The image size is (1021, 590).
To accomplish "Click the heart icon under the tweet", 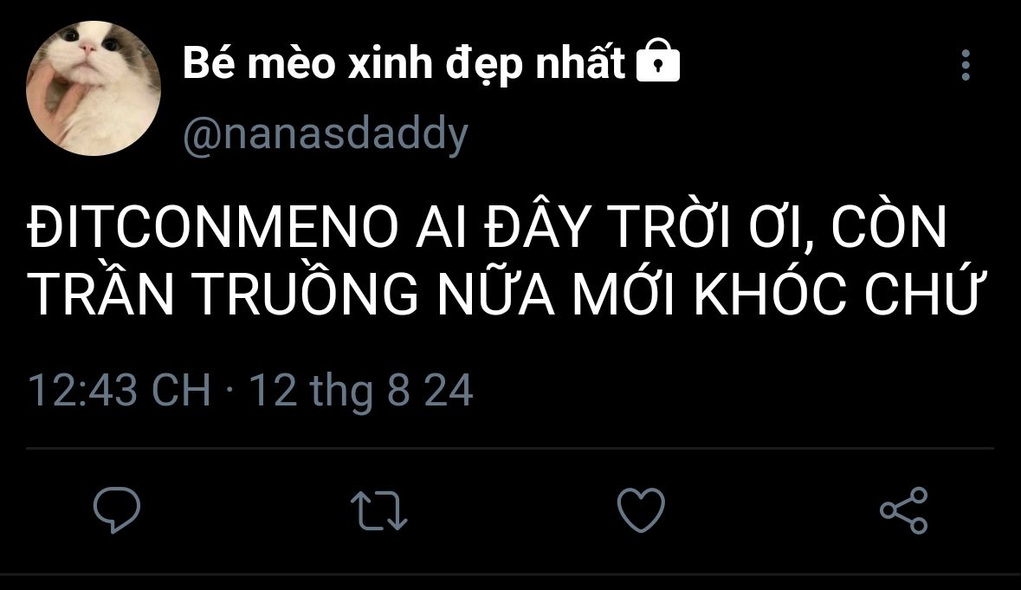I will (642, 509).
